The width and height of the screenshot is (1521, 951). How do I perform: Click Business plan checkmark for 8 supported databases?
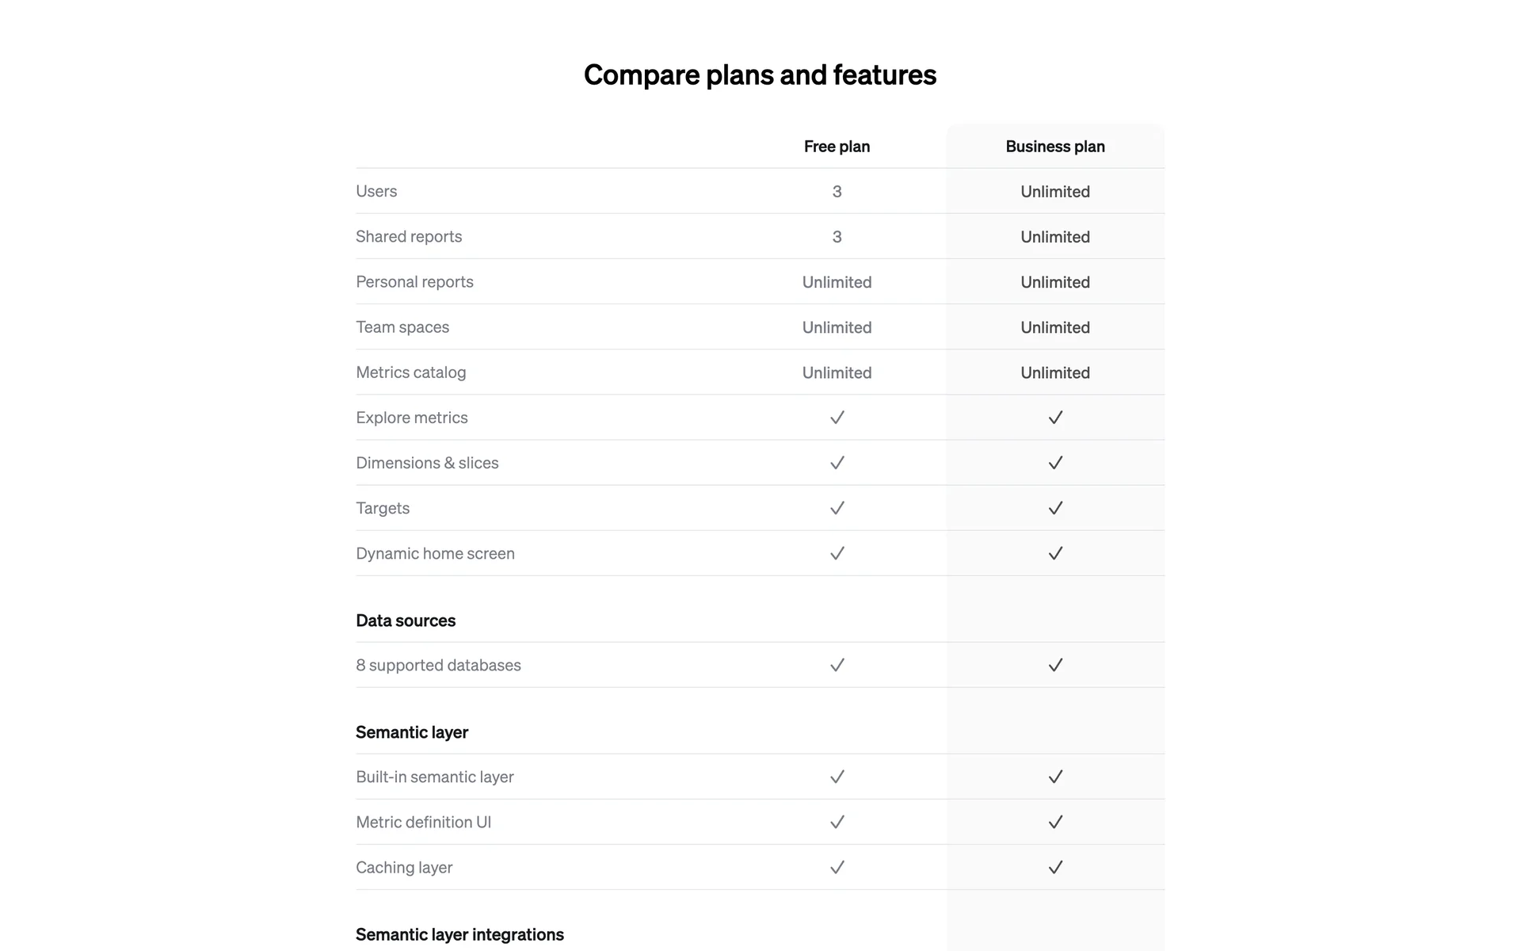[1055, 665]
